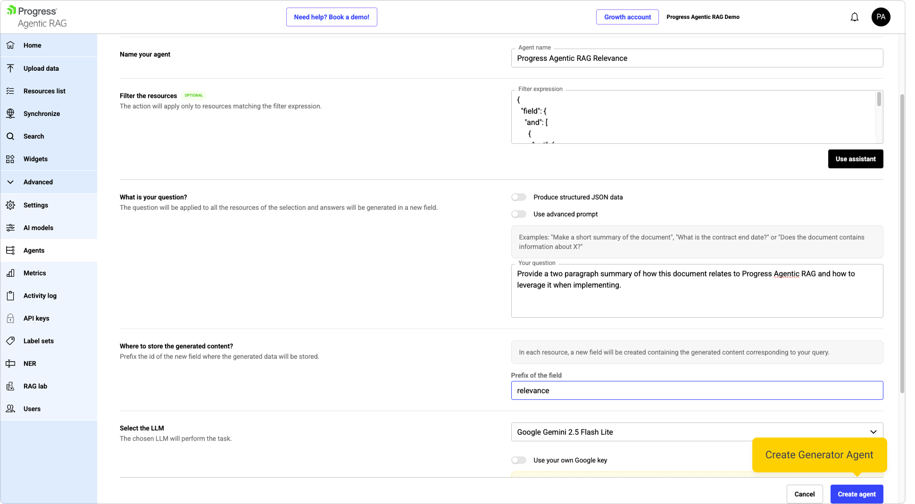Screen dimensions: 915x504
Task: Enable Use your own Google key
Action: 519,460
